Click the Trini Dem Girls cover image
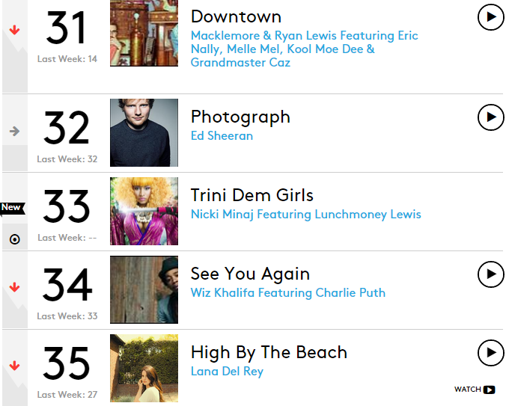This screenshot has width=509, height=406. pyautogui.click(x=144, y=211)
